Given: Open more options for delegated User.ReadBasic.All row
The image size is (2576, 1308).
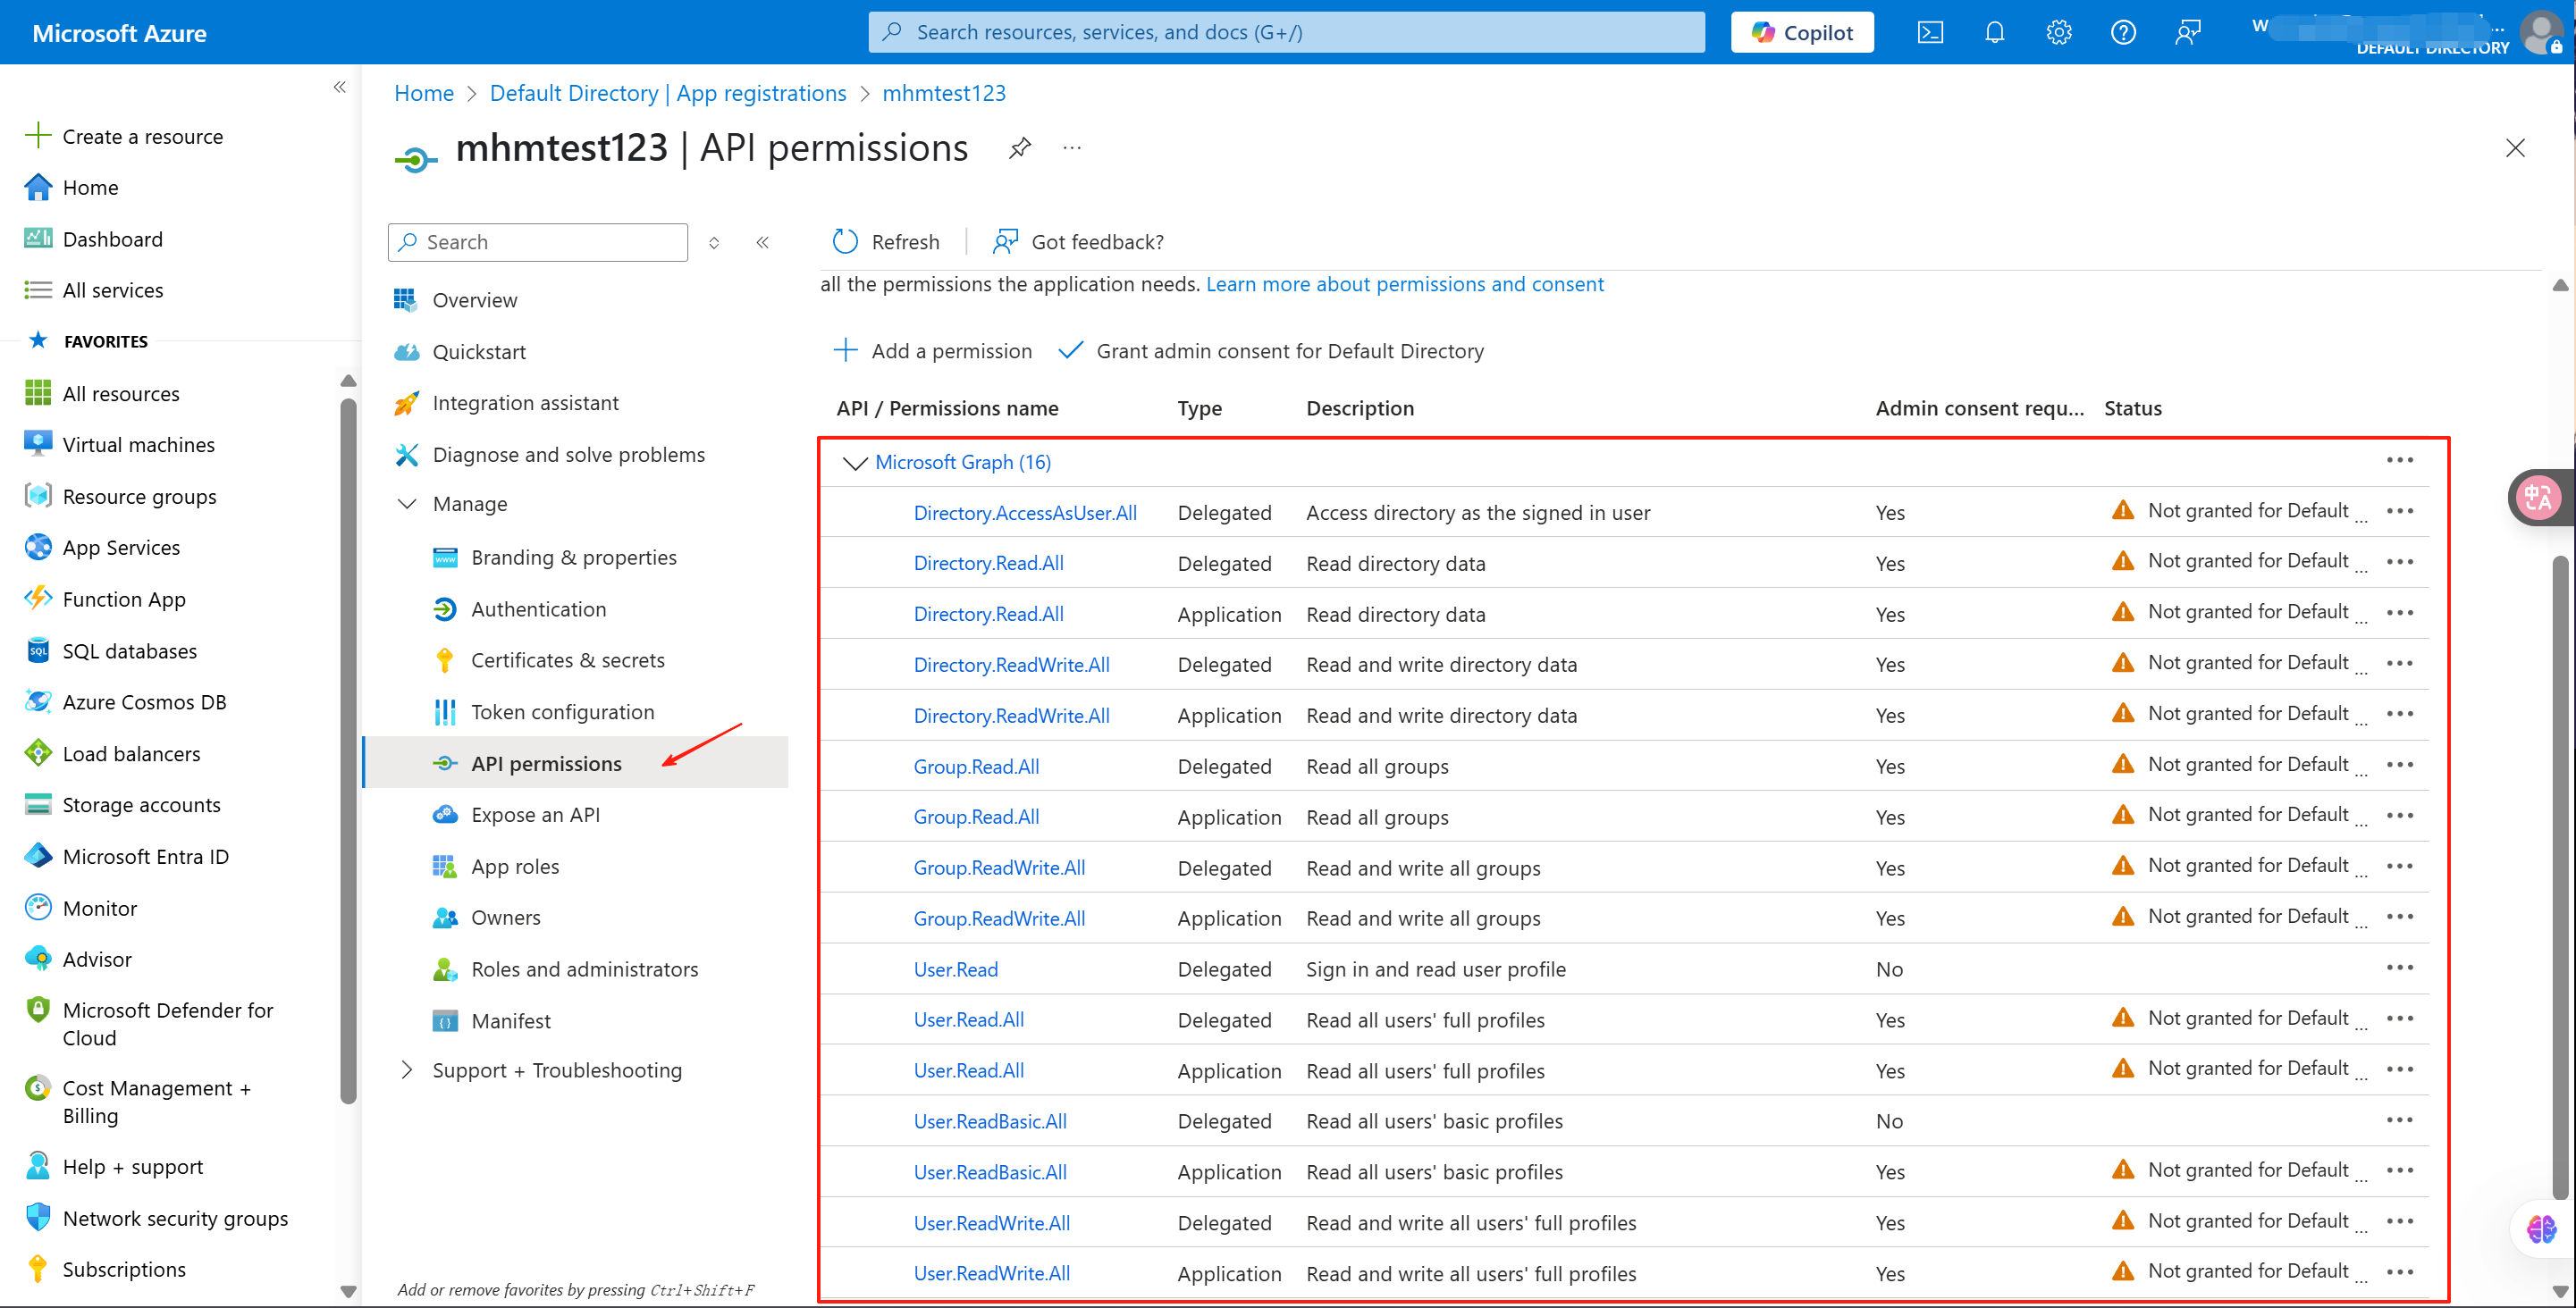Looking at the screenshot, I should click(x=2399, y=1120).
